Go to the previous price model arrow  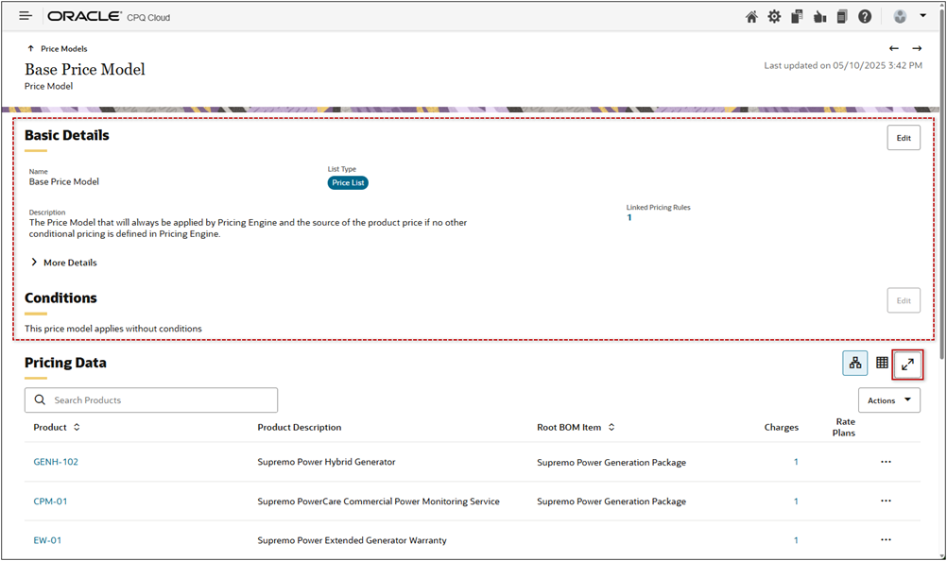(894, 48)
